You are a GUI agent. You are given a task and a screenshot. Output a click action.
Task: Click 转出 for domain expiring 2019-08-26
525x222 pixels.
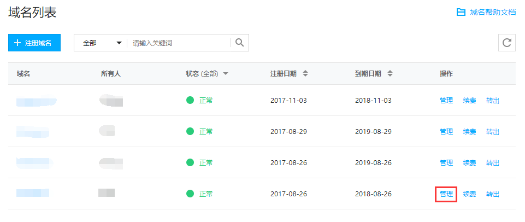coord(493,163)
